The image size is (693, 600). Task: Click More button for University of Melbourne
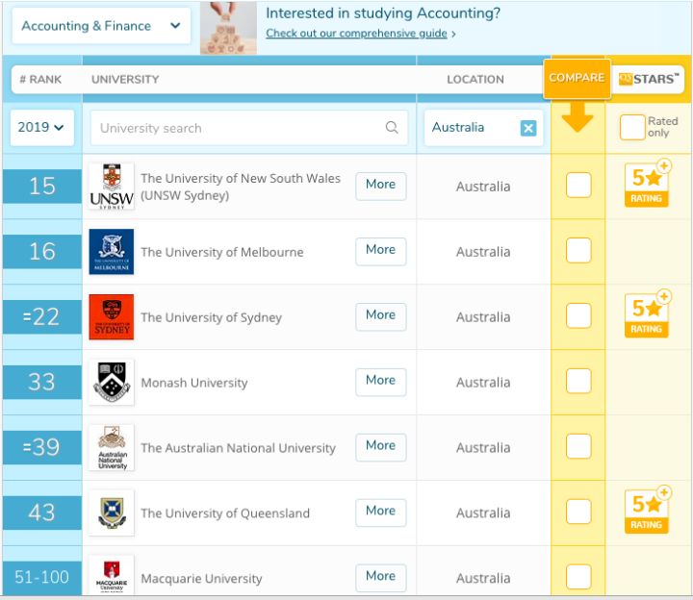380,250
